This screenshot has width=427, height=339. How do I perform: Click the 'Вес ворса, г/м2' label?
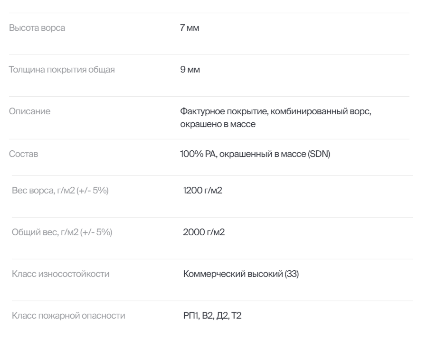pyautogui.click(x=43, y=192)
